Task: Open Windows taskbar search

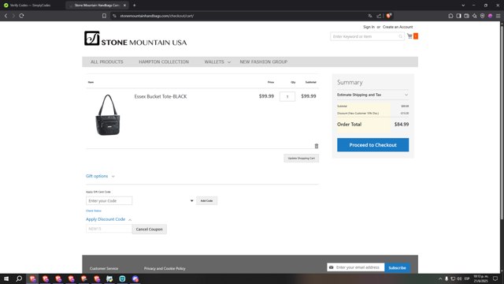Action: [x=19, y=278]
